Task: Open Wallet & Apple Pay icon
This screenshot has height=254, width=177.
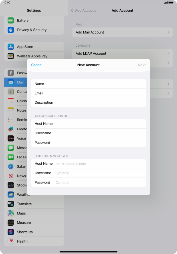Action: point(11,56)
